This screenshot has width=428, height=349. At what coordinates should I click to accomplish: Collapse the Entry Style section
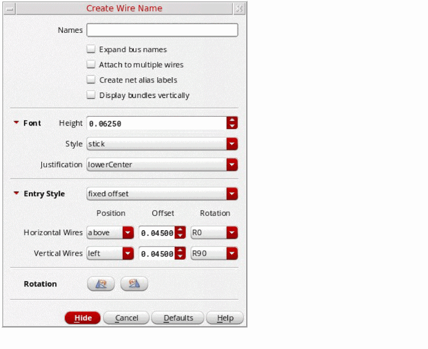pos(16,193)
